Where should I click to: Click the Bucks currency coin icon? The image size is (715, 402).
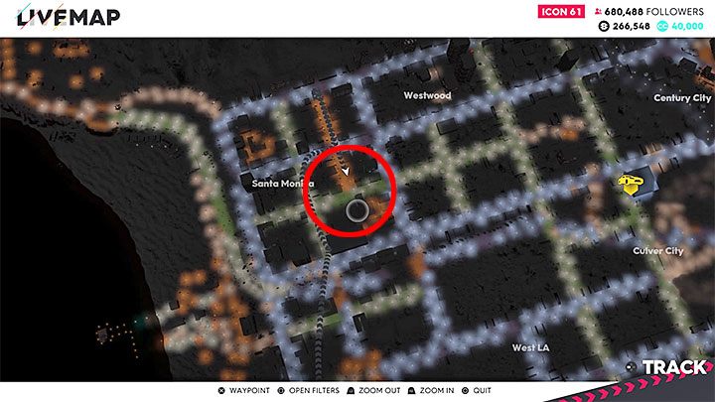click(602, 26)
